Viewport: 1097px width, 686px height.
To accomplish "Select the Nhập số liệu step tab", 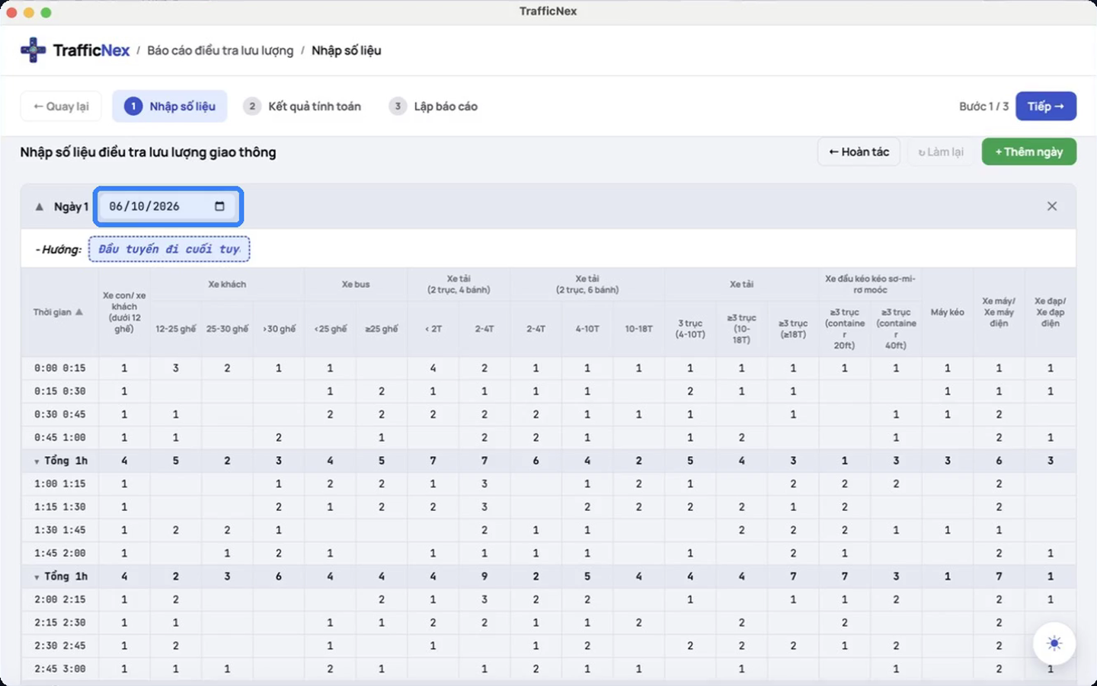I will [x=170, y=107].
